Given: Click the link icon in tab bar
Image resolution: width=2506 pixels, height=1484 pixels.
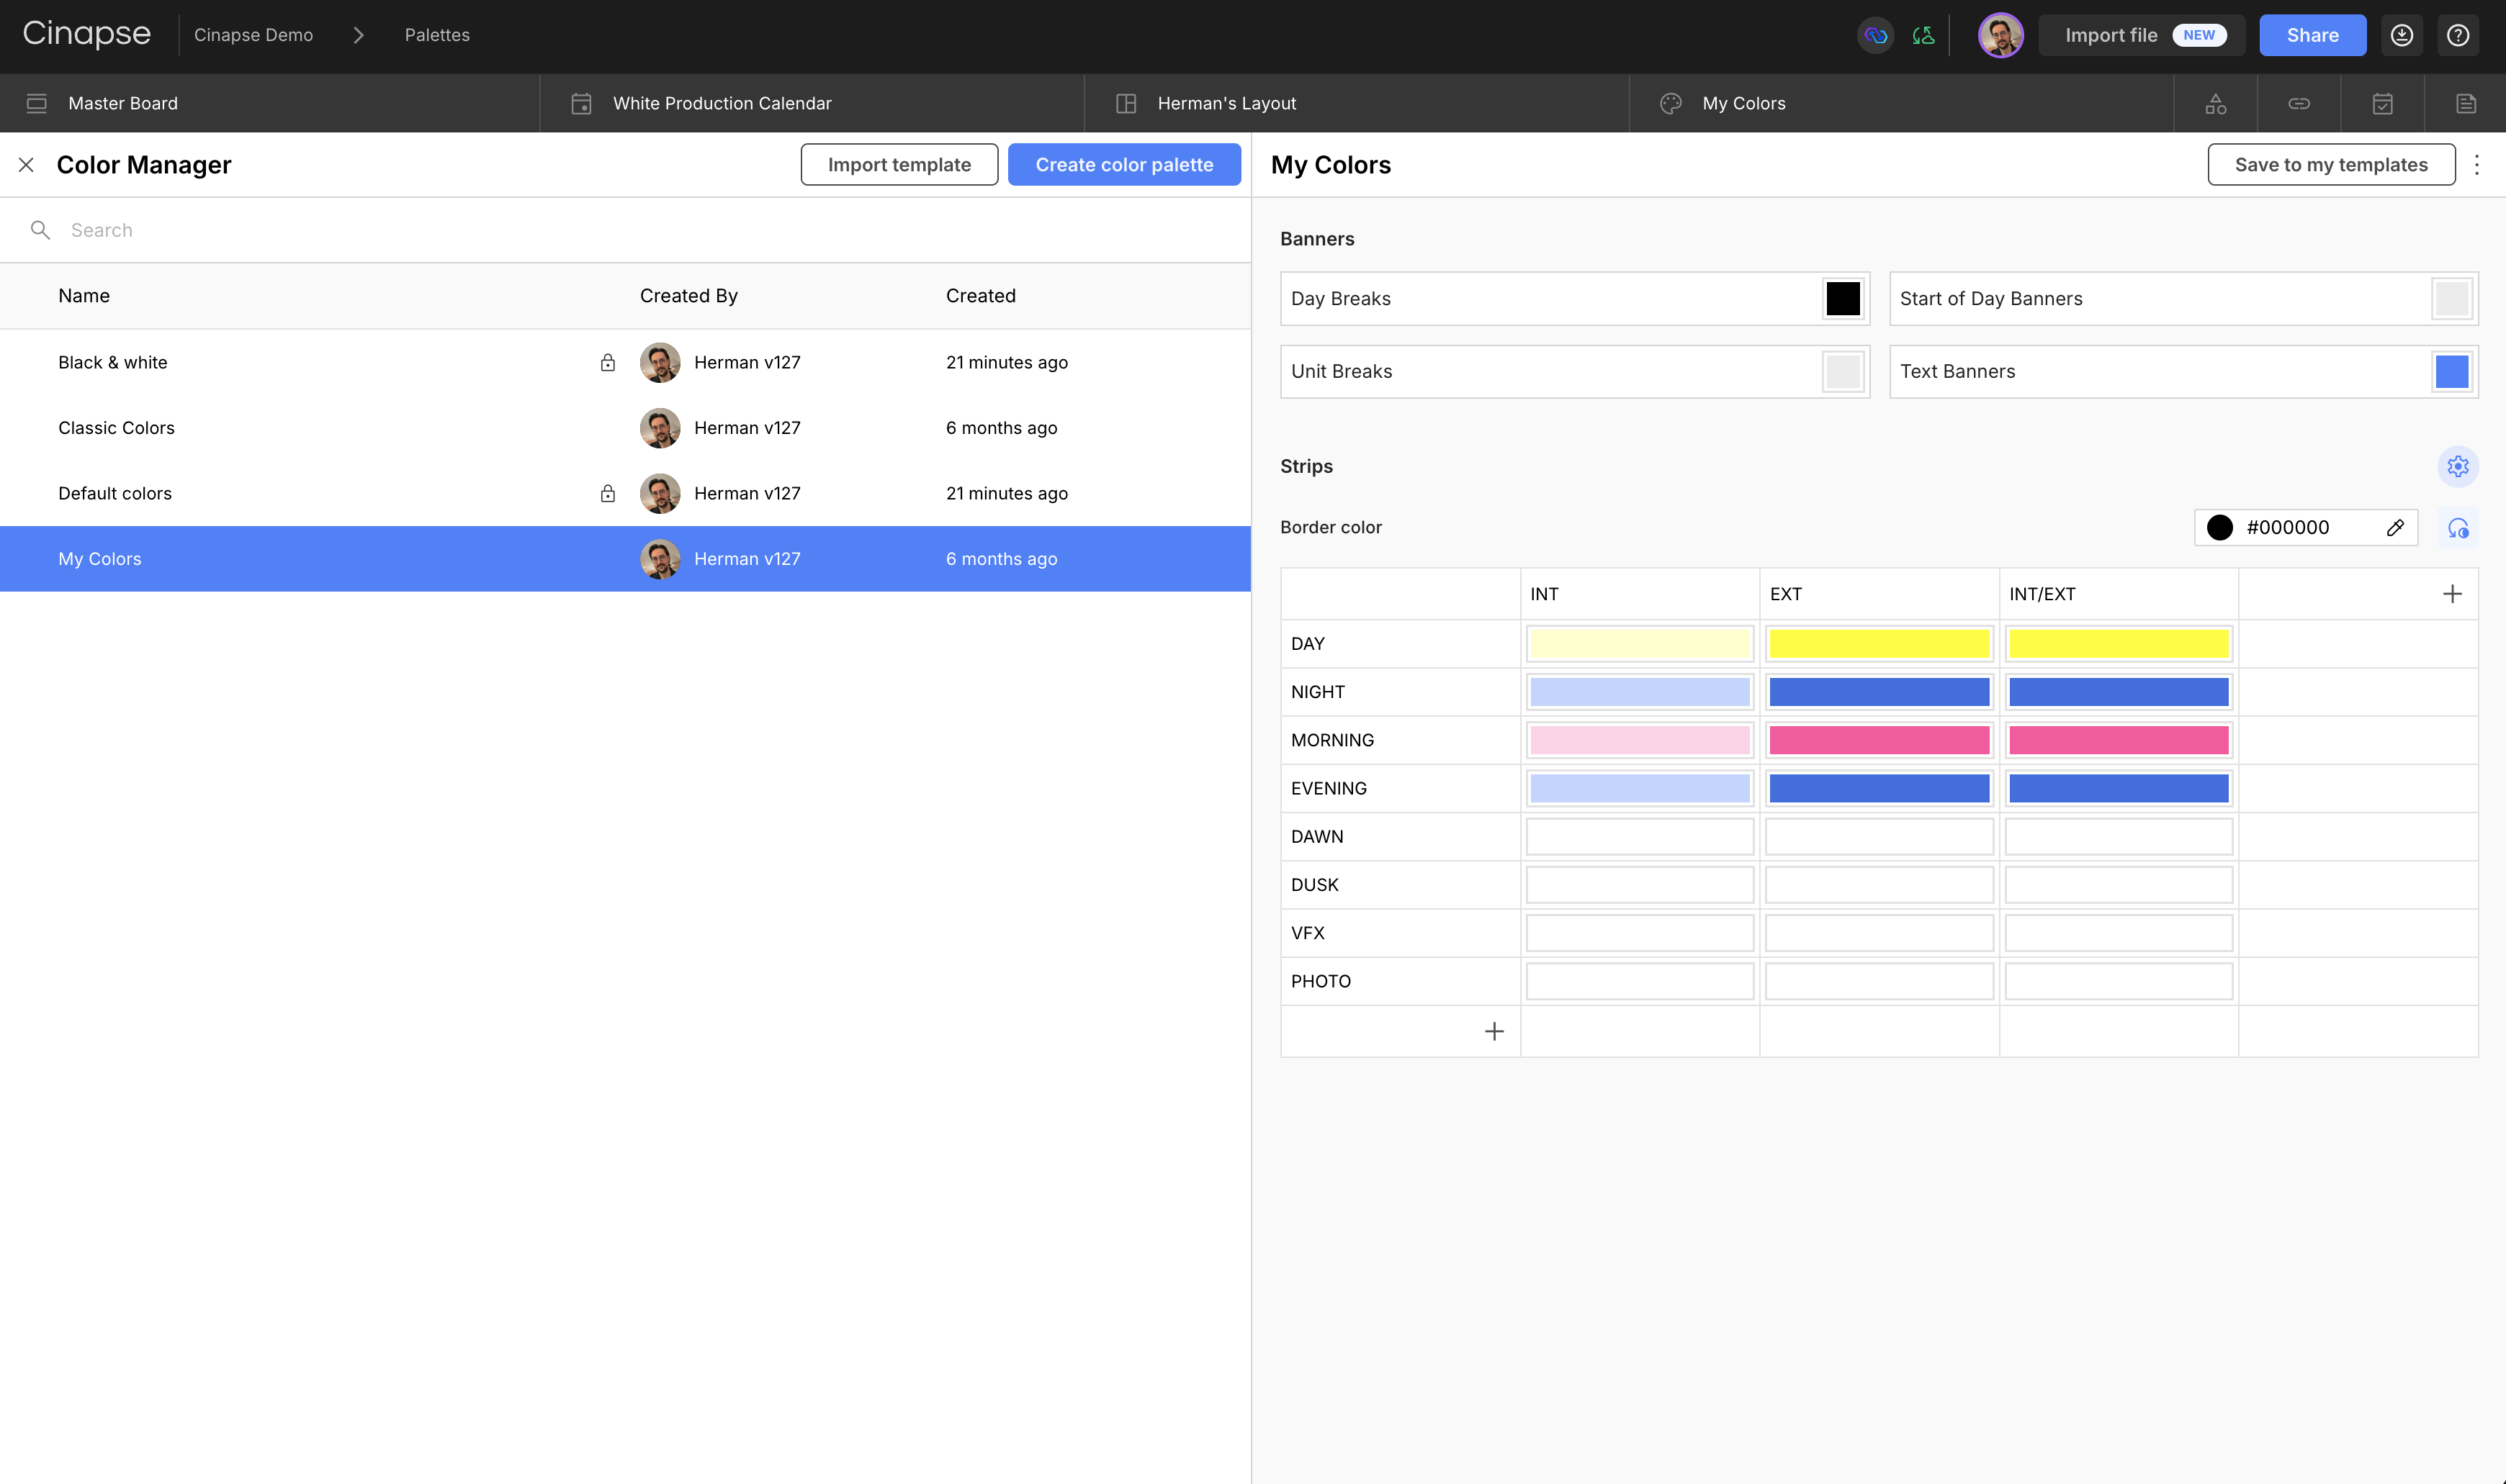Looking at the screenshot, I should coord(2299,103).
